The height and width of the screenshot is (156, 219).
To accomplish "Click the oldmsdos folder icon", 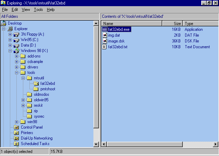I will coord(29,94).
